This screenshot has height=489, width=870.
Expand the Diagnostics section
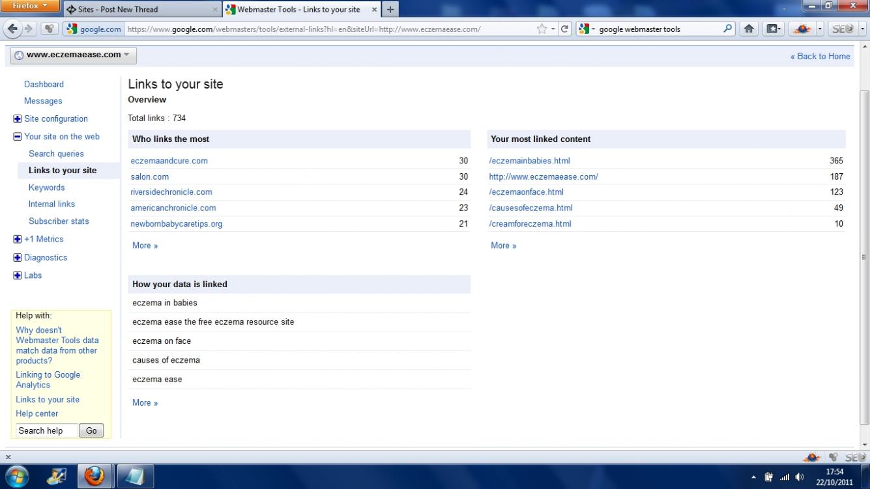tap(18, 258)
